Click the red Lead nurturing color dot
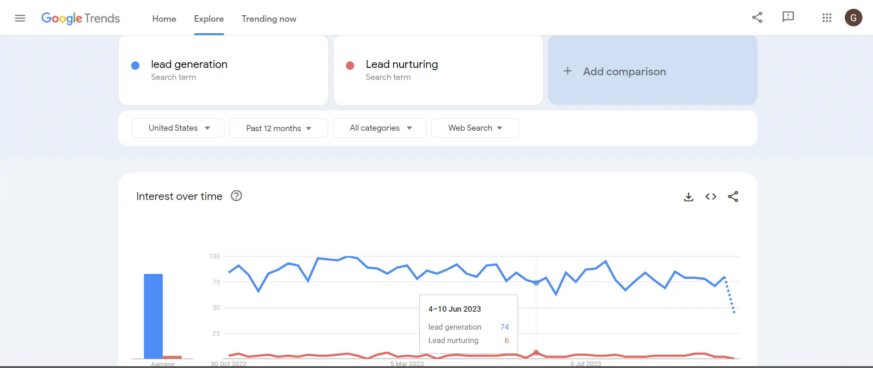Viewport: 873px width, 368px height. coord(350,66)
